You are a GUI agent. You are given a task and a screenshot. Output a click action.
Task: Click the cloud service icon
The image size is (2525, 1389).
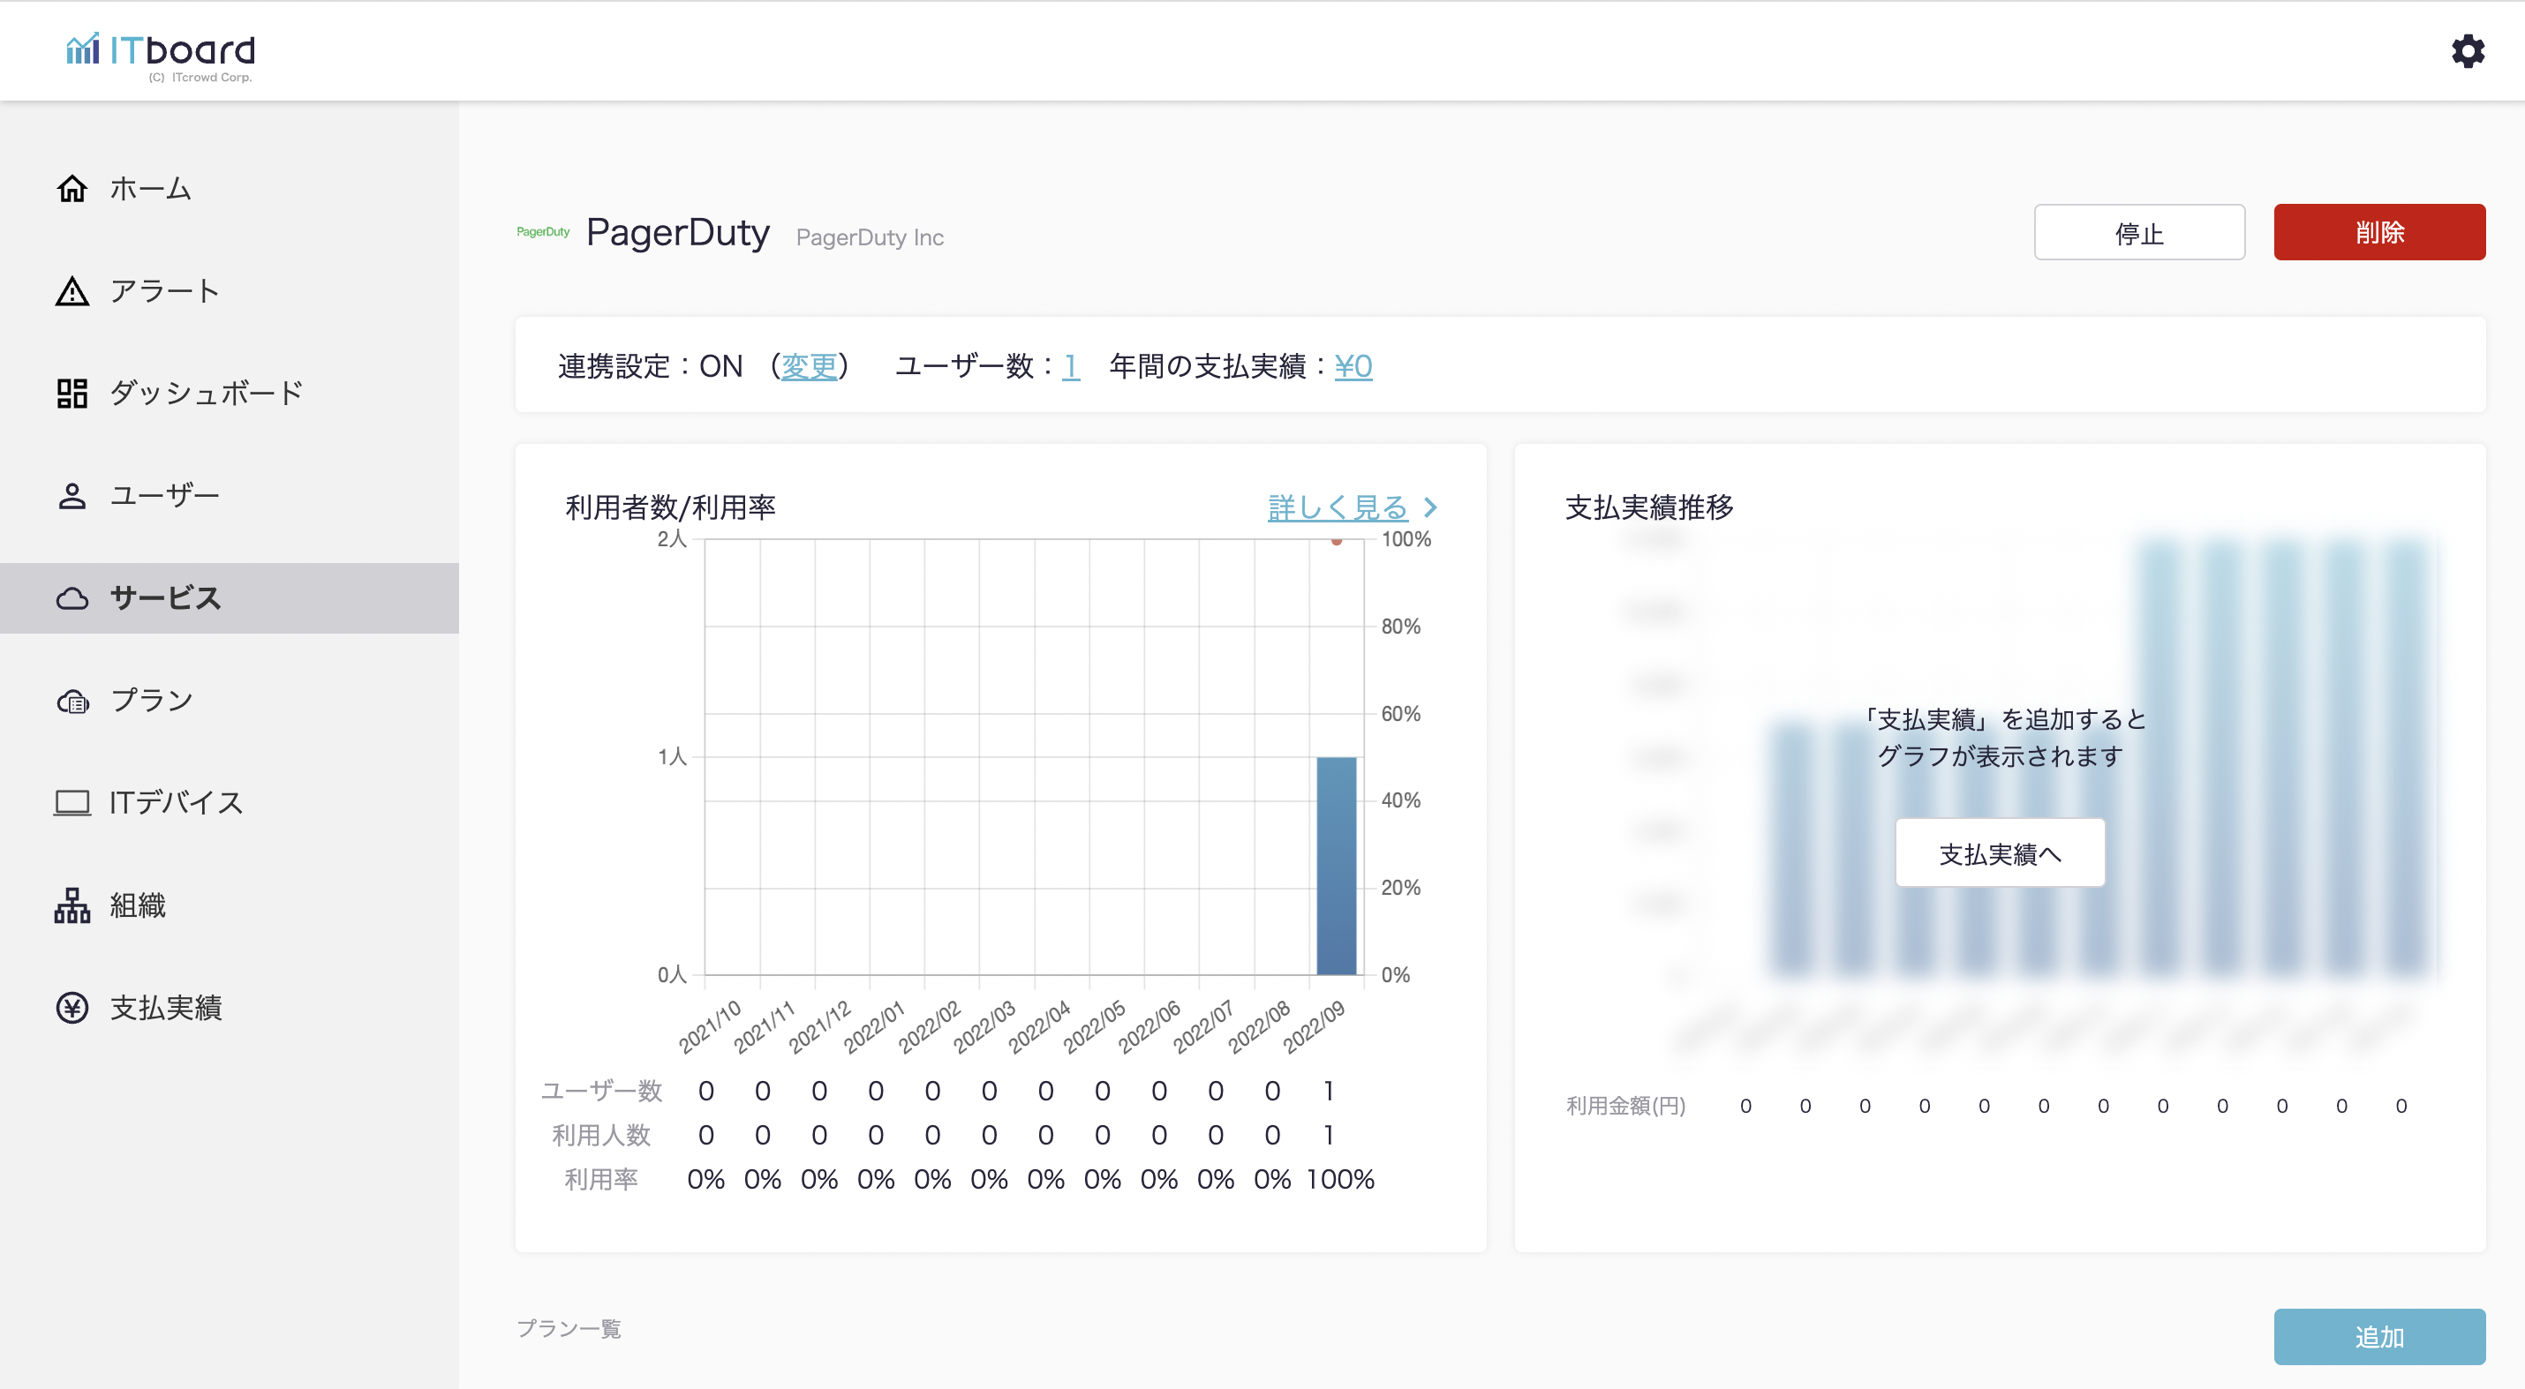(72, 598)
